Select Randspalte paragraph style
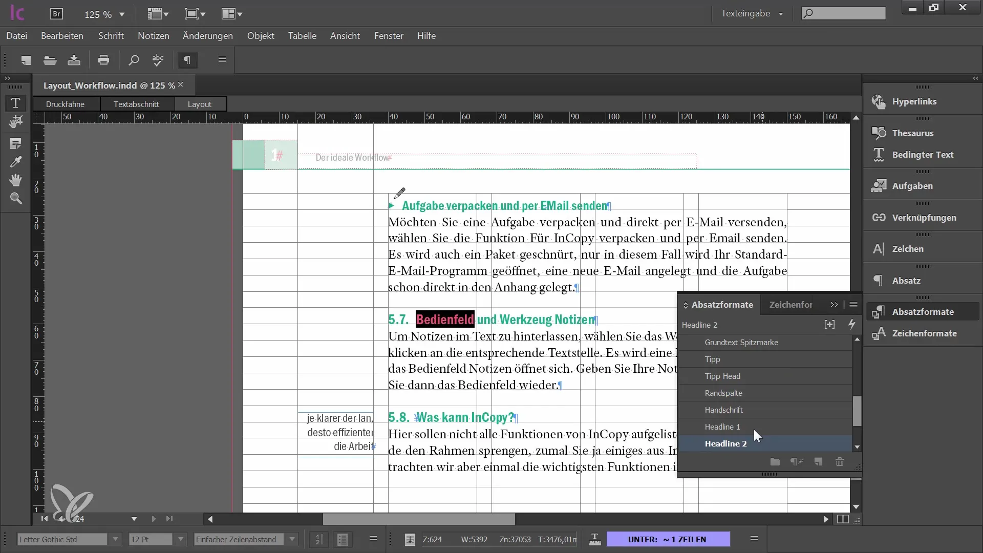The width and height of the screenshot is (983, 553). (x=724, y=392)
